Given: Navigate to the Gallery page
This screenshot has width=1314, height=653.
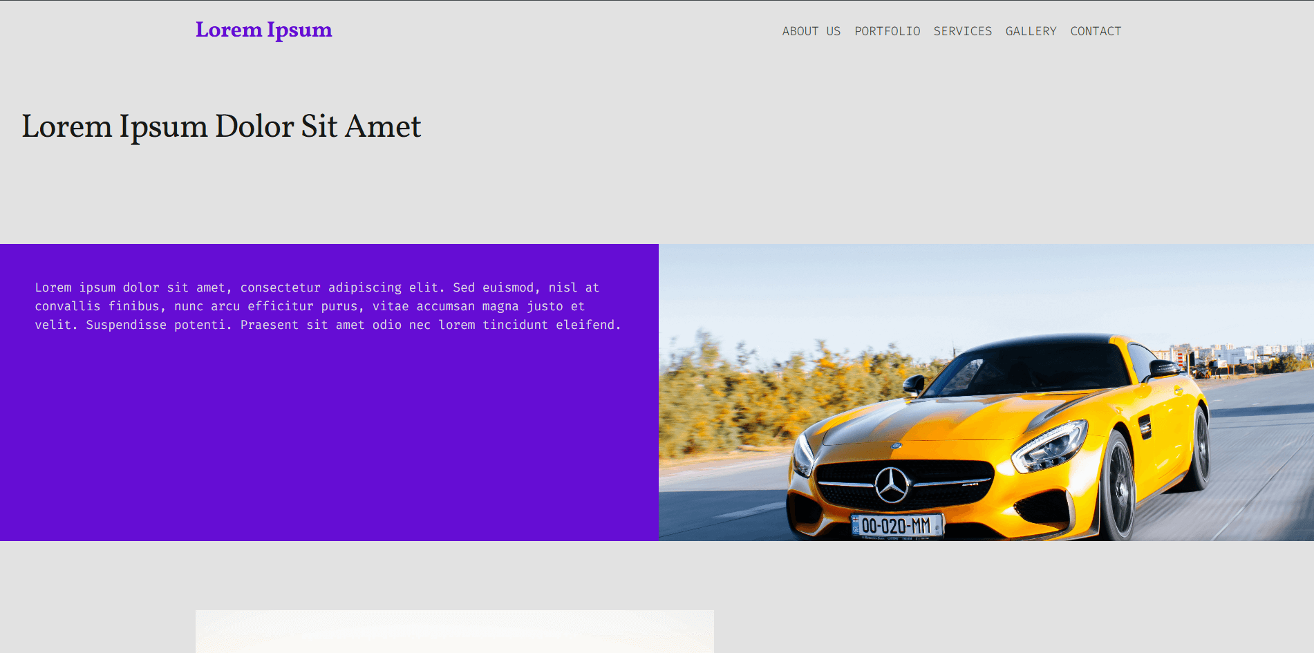Looking at the screenshot, I should point(1031,31).
